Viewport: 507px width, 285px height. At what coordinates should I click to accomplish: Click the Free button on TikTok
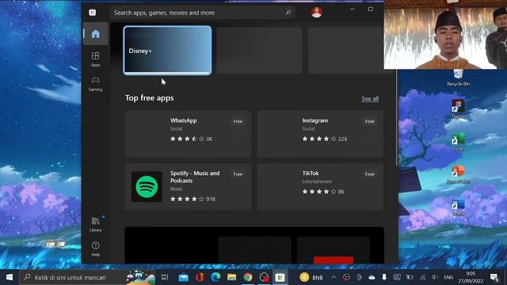370,174
